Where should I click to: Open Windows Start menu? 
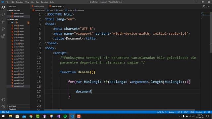point(3,116)
